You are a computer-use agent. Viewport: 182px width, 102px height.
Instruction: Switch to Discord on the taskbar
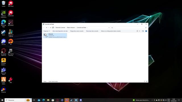click(81, 100)
